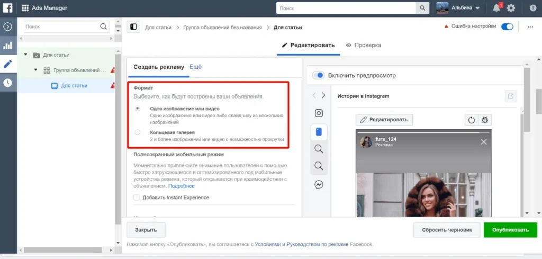This screenshot has height=259, width=542.
Task: Collapse the Группа объявлений tree node
Action: coord(35,70)
